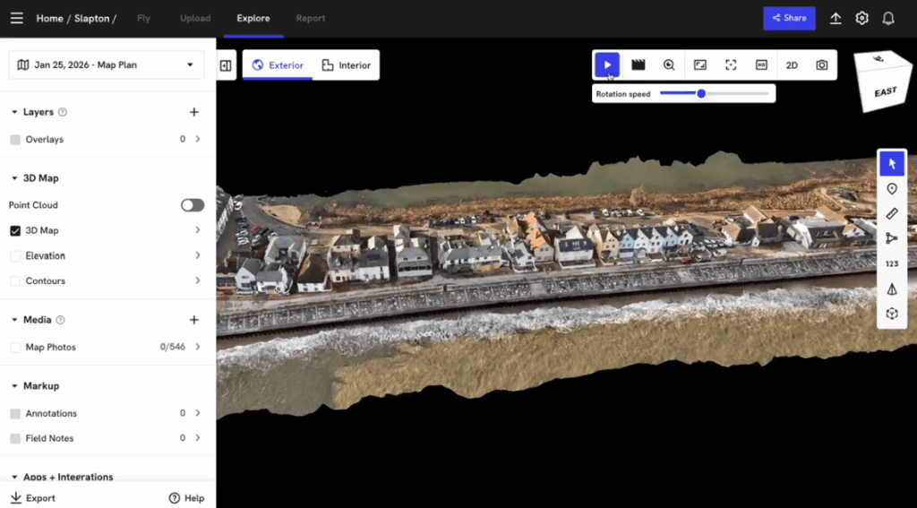Select the 123 count tool
This screenshot has height=508, width=917.
892,263
